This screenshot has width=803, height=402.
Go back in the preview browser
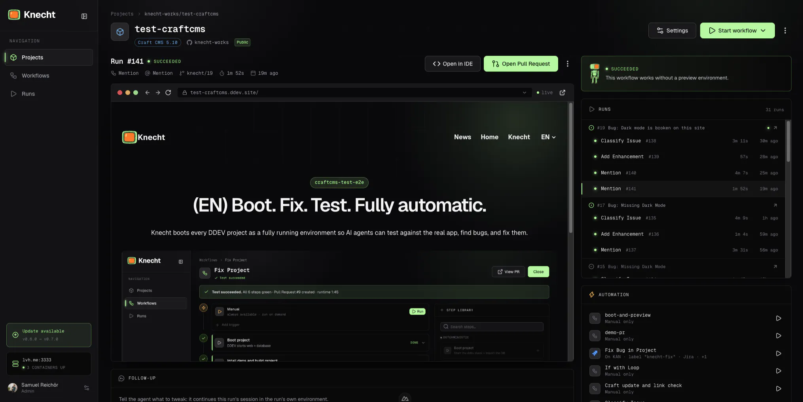[147, 92]
